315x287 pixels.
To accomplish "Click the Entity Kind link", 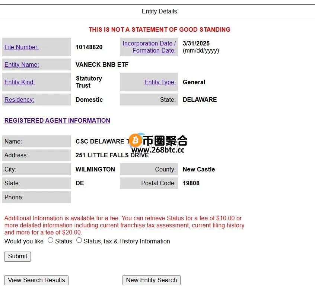I will click(20, 82).
